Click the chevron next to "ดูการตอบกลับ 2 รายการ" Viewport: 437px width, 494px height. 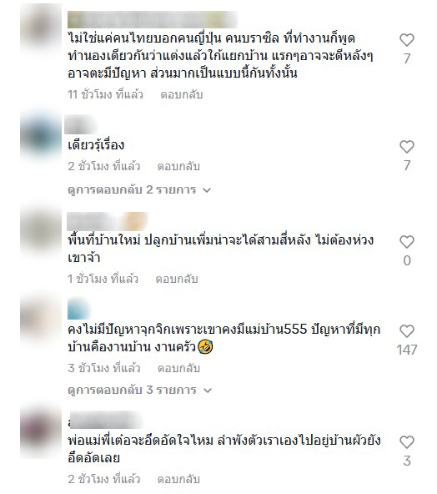pyautogui.click(x=207, y=190)
